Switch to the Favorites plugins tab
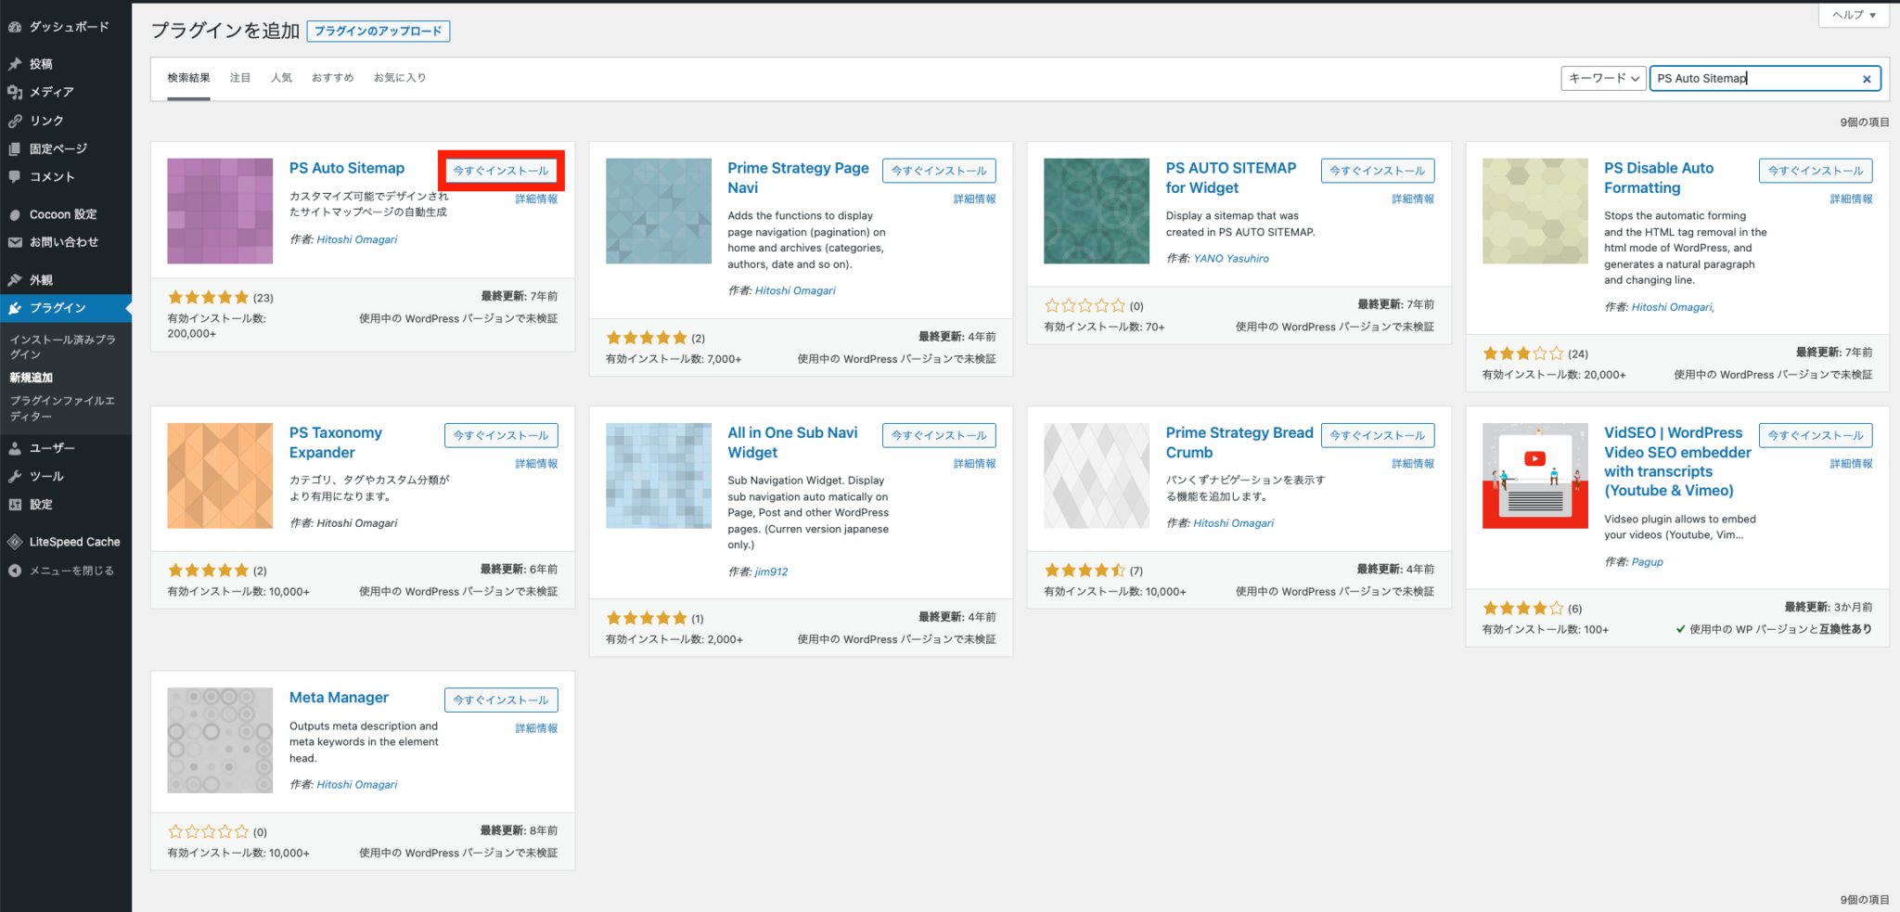Screen dimensions: 1900x912 [400, 78]
